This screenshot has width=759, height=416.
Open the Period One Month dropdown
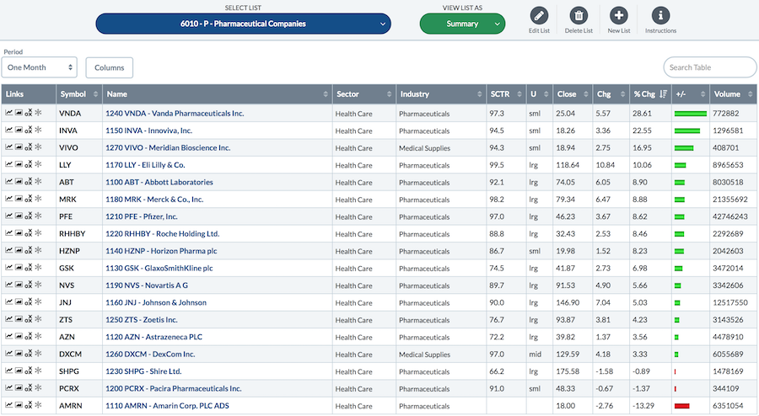pyautogui.click(x=40, y=67)
